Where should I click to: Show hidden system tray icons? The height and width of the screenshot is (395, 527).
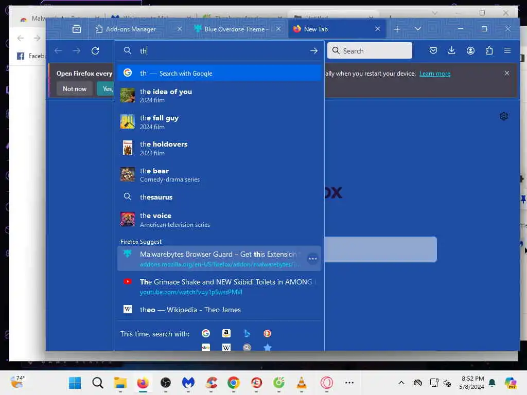click(x=401, y=383)
